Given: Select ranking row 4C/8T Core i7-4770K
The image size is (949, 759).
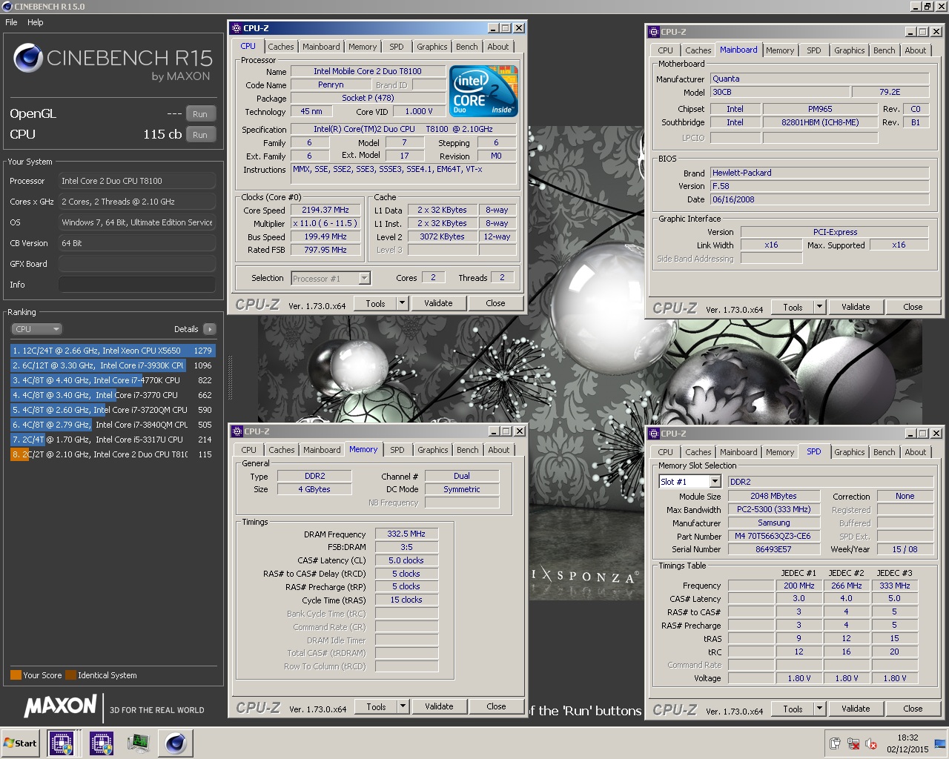Looking at the screenshot, I should [112, 380].
